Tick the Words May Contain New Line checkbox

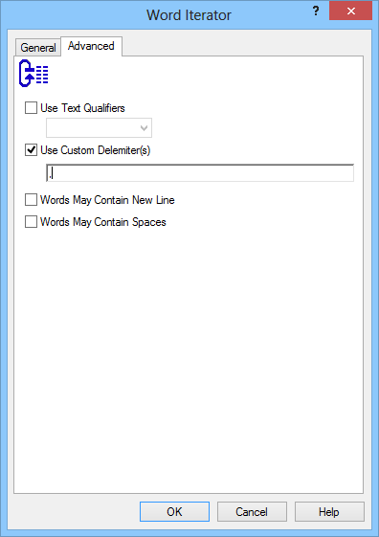31,200
